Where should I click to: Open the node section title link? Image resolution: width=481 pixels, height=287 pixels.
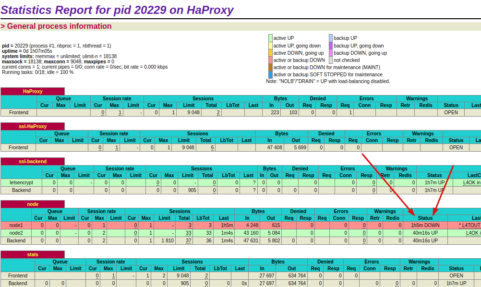pyautogui.click(x=33, y=204)
